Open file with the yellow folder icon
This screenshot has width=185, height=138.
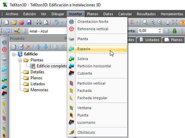(x=14, y=22)
